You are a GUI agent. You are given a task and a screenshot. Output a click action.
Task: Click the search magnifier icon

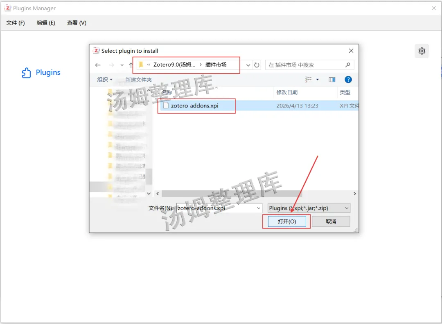[x=348, y=65]
